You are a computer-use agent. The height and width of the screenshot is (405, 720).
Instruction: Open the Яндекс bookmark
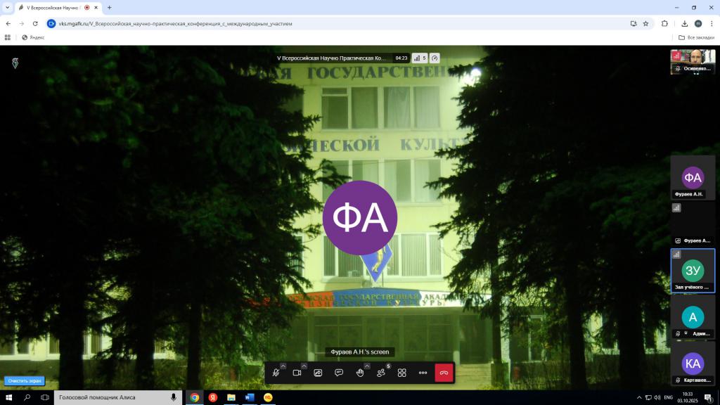pyautogui.click(x=33, y=37)
